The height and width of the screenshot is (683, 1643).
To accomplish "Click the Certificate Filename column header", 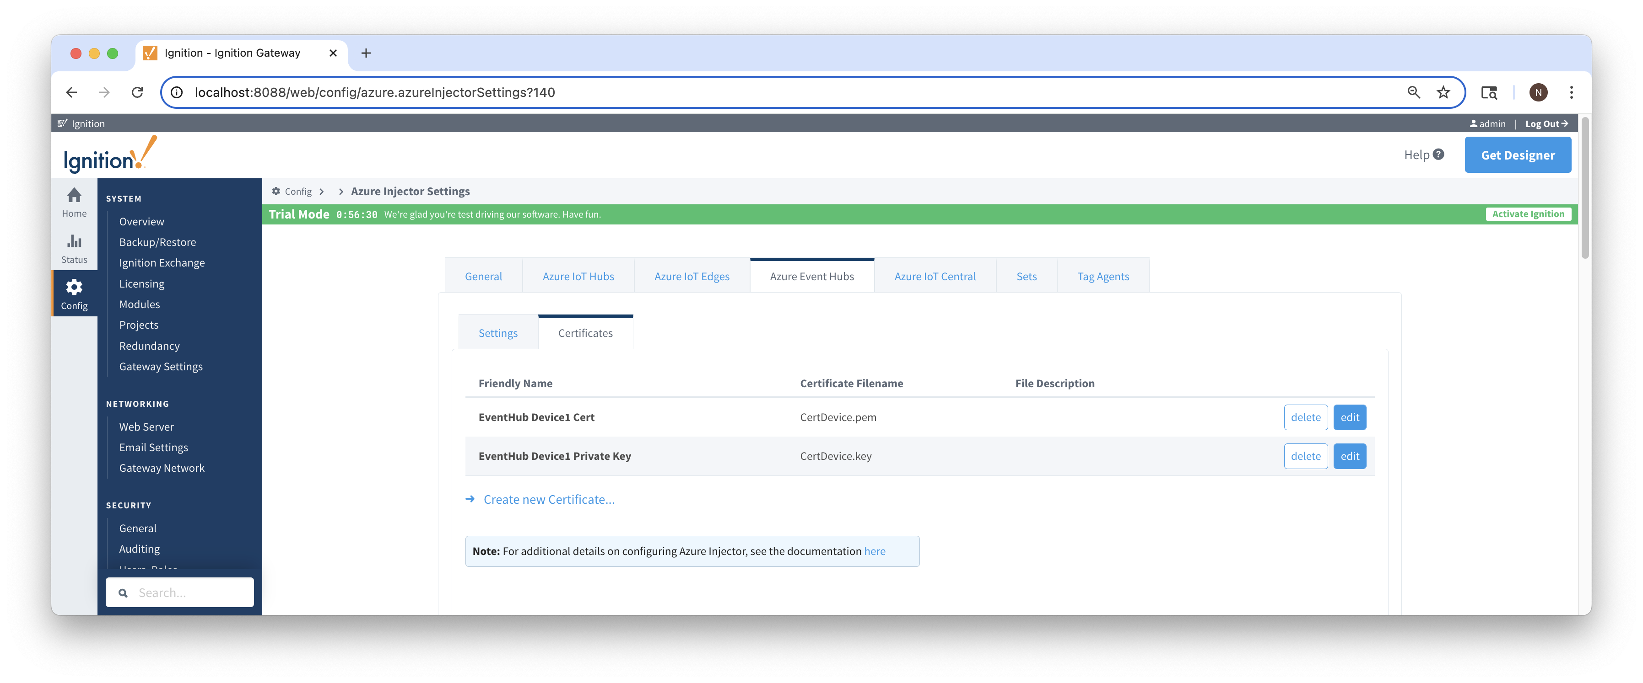I will pos(851,383).
